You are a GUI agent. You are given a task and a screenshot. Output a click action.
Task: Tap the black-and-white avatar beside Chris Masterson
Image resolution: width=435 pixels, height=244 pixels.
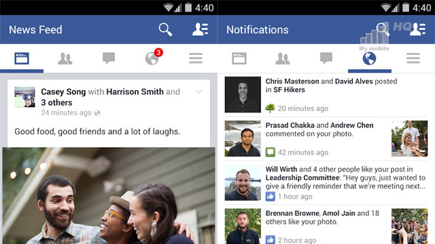coord(243,95)
